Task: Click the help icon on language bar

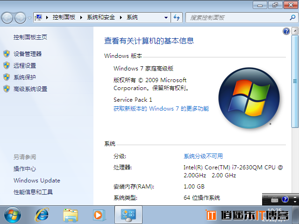Action: [x=285, y=199]
